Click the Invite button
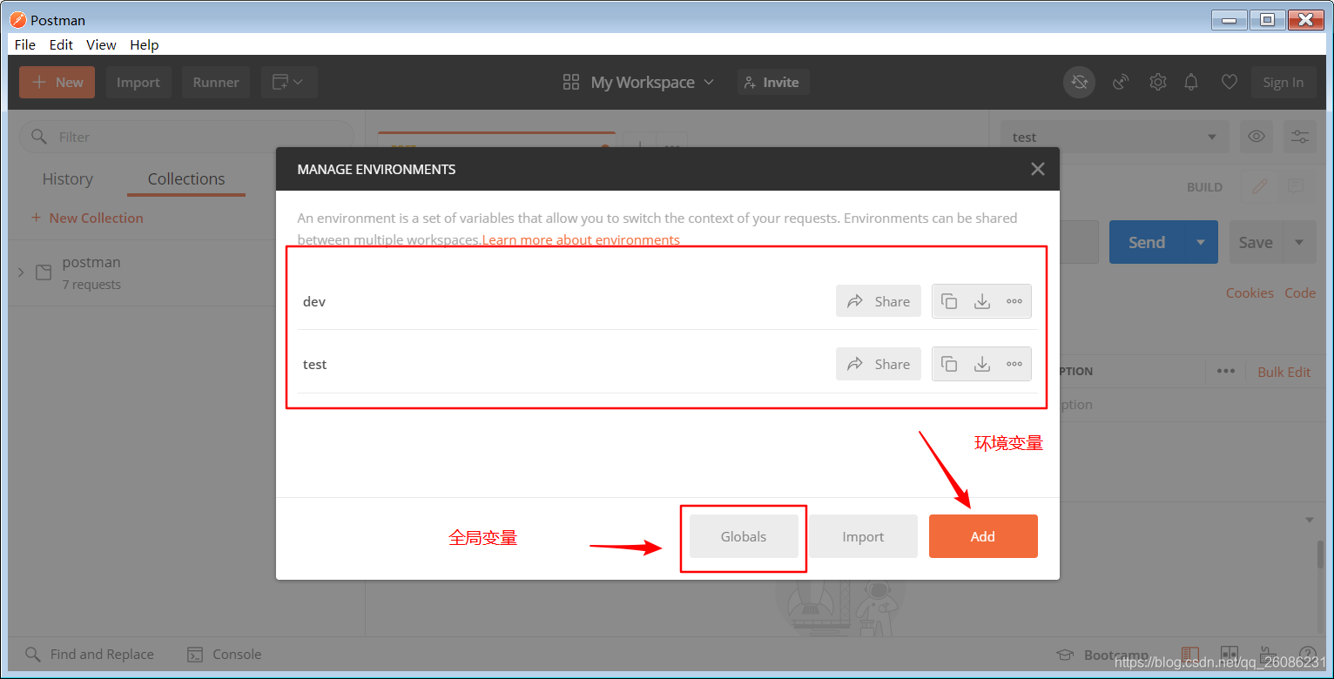Image resolution: width=1334 pixels, height=679 pixels. (773, 83)
